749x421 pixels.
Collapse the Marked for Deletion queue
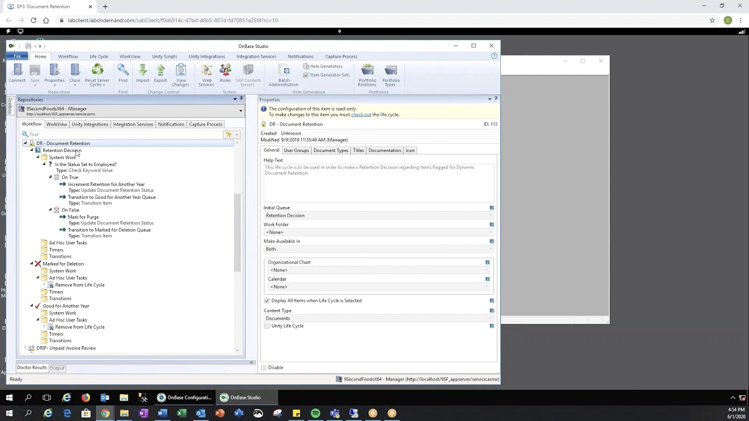32,264
